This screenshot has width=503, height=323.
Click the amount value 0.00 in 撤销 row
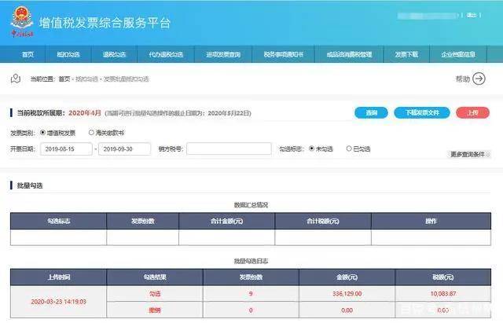point(347,310)
